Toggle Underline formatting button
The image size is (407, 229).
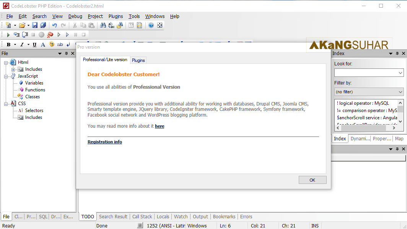[x=34, y=45]
